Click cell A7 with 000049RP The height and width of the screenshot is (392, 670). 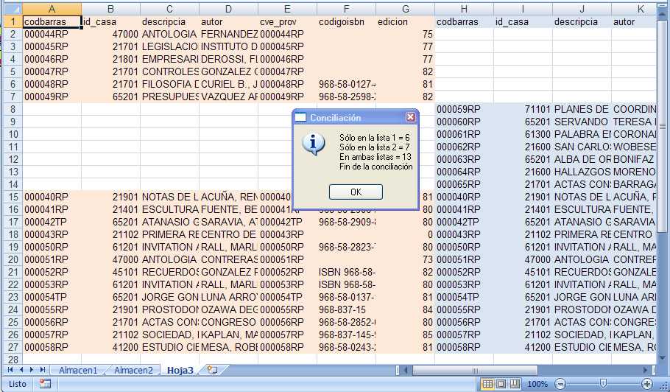(52, 97)
